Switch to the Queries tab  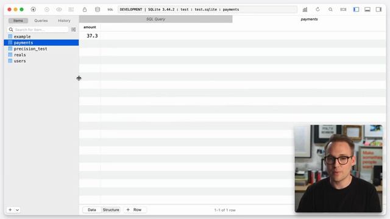41,21
